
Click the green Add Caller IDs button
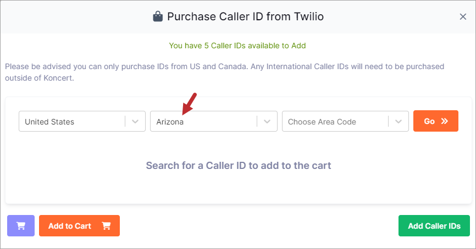(x=434, y=225)
